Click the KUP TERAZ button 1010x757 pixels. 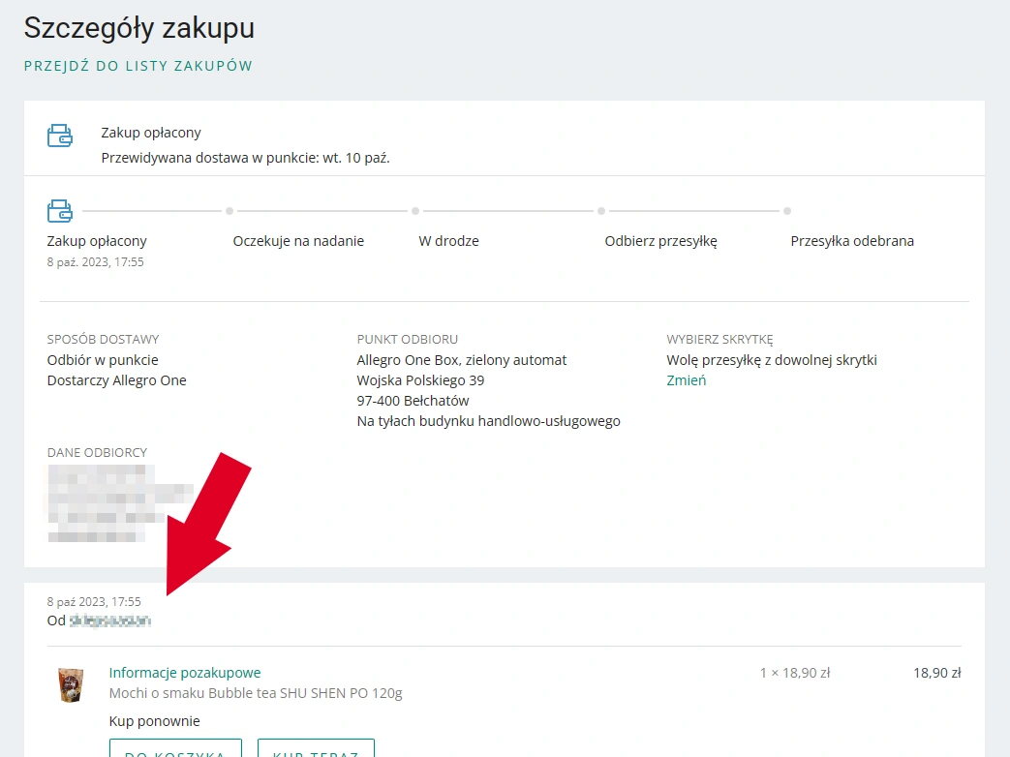316,749
